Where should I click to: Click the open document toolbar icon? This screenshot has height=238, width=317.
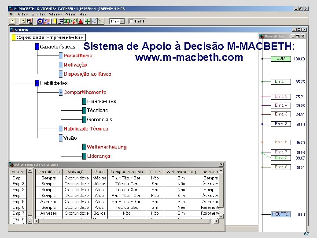click(x=23, y=21)
